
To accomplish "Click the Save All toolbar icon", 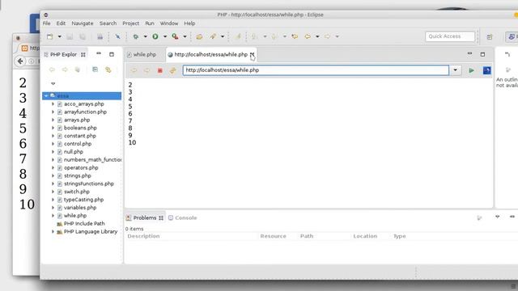I will pos(83,36).
